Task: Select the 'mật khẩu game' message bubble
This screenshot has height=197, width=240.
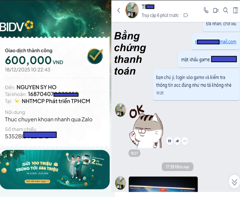Action: pyautogui.click(x=209, y=60)
